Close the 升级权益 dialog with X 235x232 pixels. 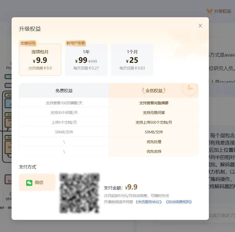point(200,26)
